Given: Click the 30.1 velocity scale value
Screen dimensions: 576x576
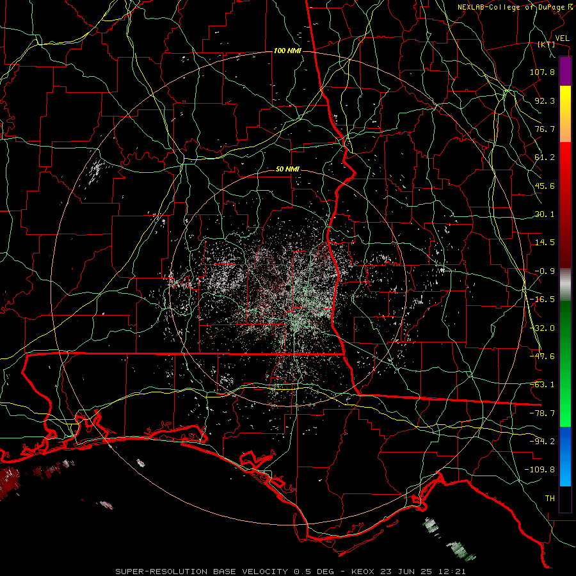Looking at the screenshot, I should click(545, 214).
